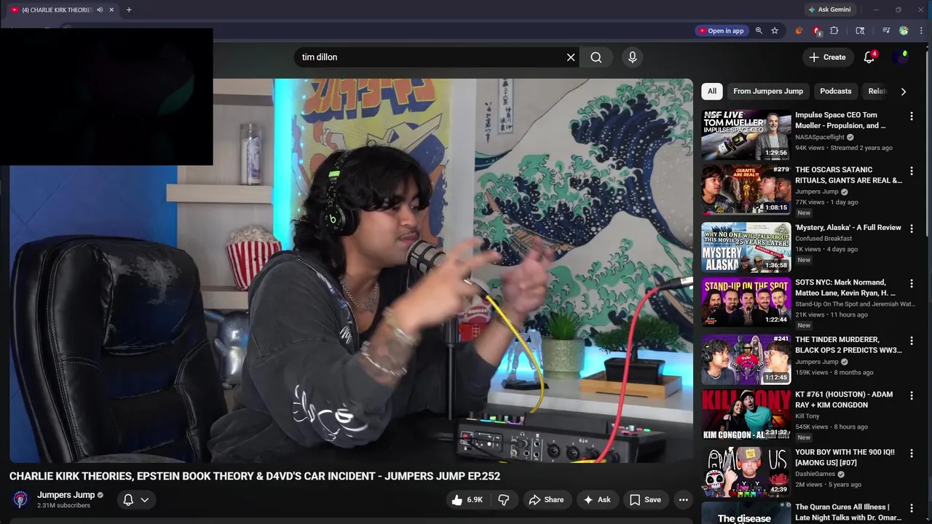Toggle notification bell for Jumpers Jump channel
Viewport: 932px width, 524px height.
pyautogui.click(x=128, y=500)
